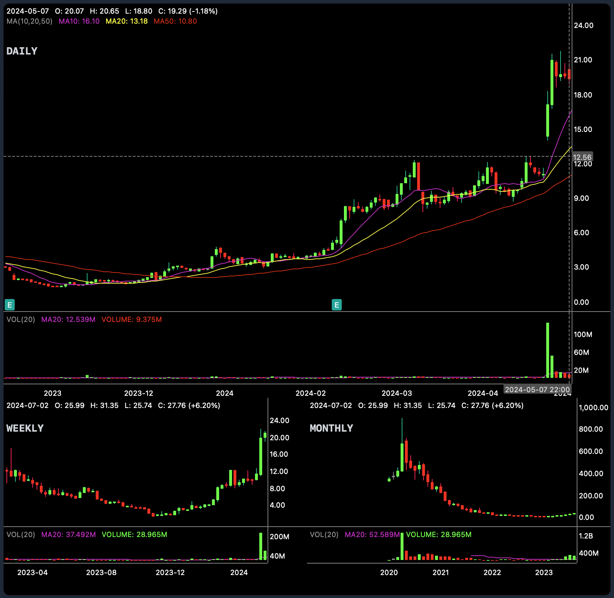Click the 6.00 price axis label on daily chart

[581, 233]
